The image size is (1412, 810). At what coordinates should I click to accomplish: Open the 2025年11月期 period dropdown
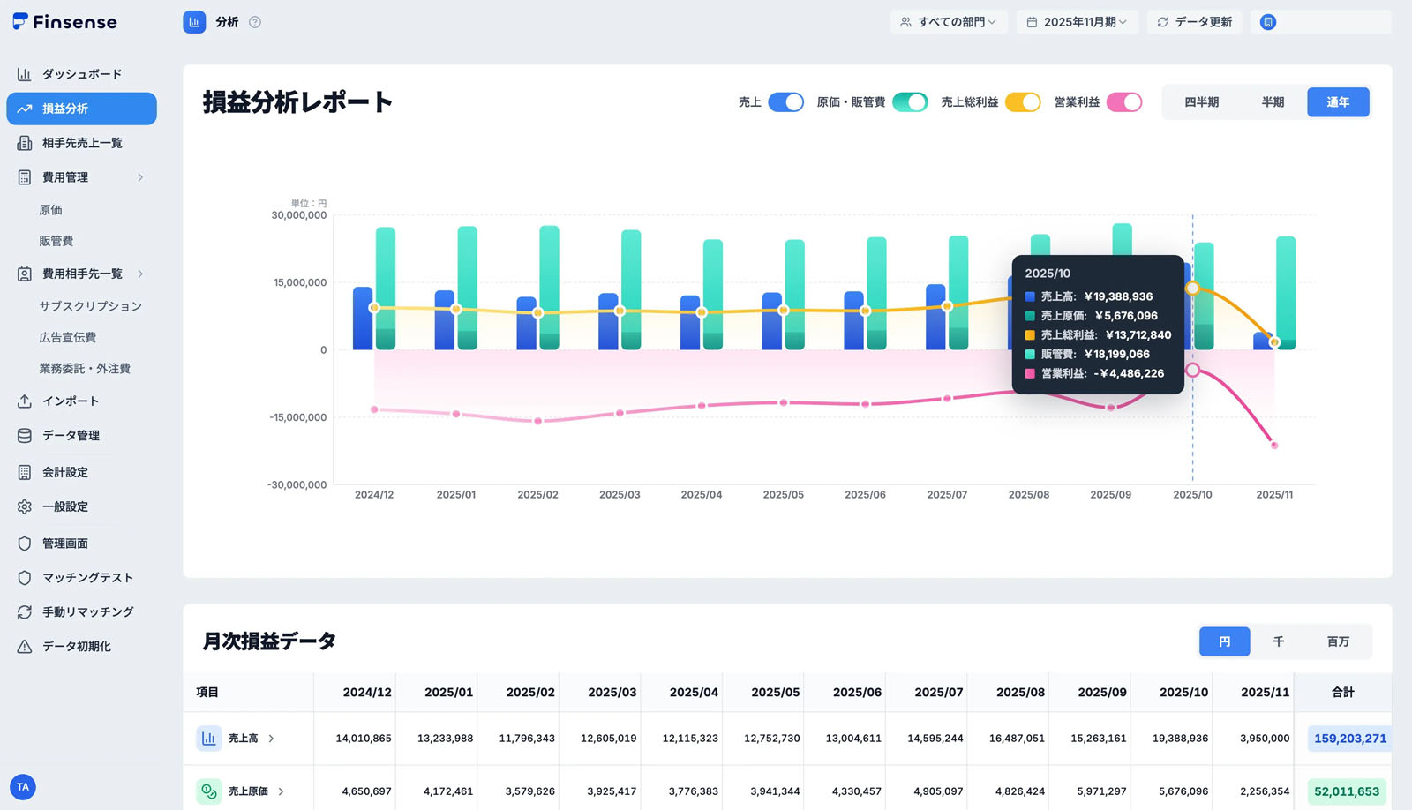click(x=1077, y=22)
